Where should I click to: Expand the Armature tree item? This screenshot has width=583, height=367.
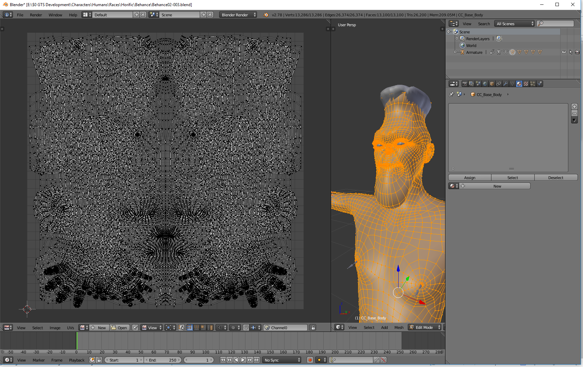click(455, 52)
